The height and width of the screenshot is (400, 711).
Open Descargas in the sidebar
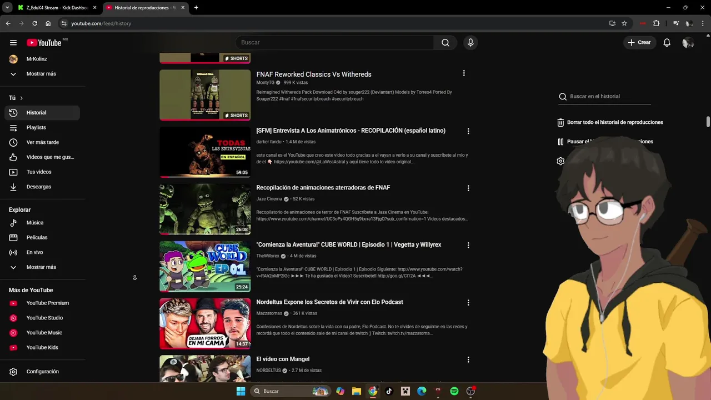click(x=42, y=187)
